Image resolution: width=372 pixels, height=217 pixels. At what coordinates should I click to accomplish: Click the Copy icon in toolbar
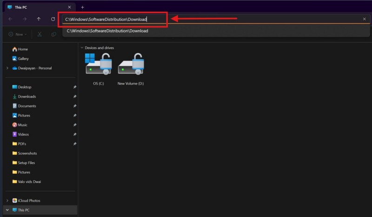click(54, 34)
